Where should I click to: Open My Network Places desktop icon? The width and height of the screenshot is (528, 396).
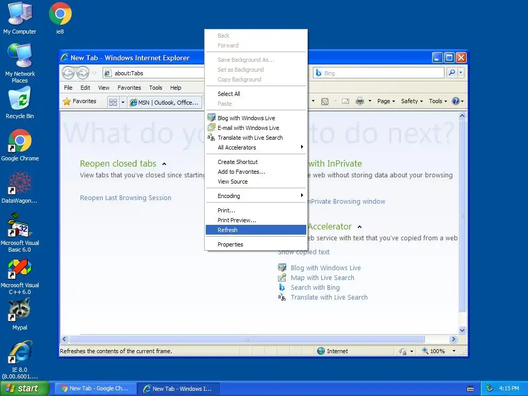pos(20,63)
